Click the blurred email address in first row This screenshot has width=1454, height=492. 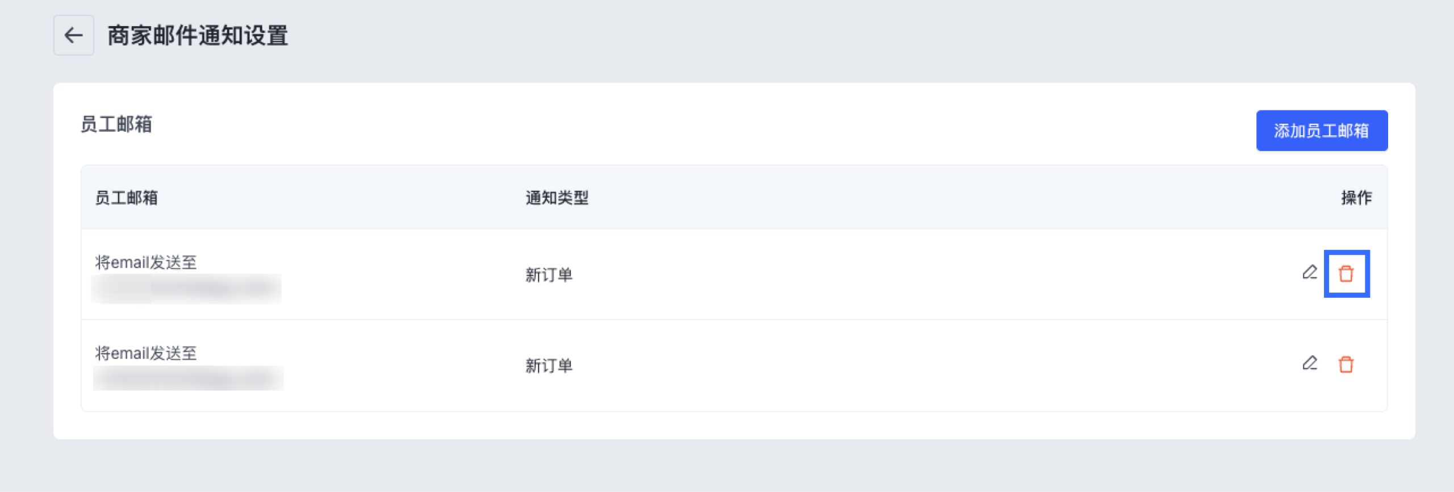point(186,289)
